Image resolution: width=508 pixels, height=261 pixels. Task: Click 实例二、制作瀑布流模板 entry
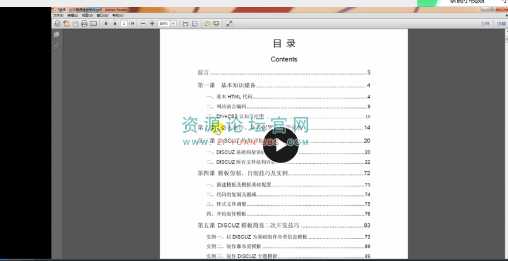[288, 247]
